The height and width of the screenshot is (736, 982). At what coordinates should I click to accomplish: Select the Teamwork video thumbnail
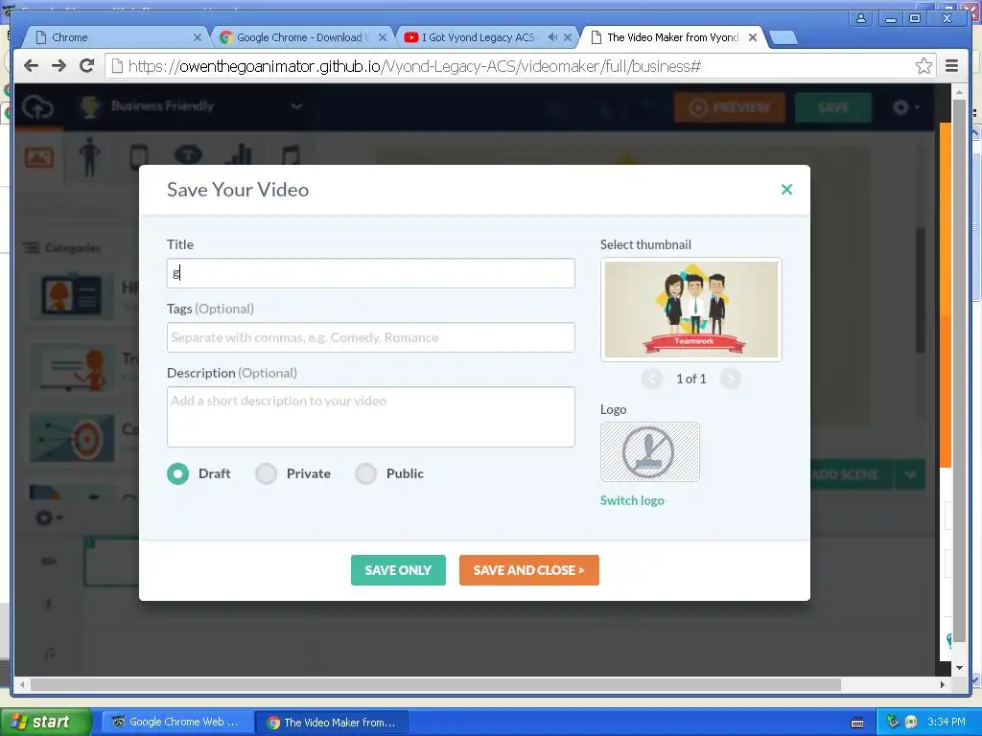691,310
